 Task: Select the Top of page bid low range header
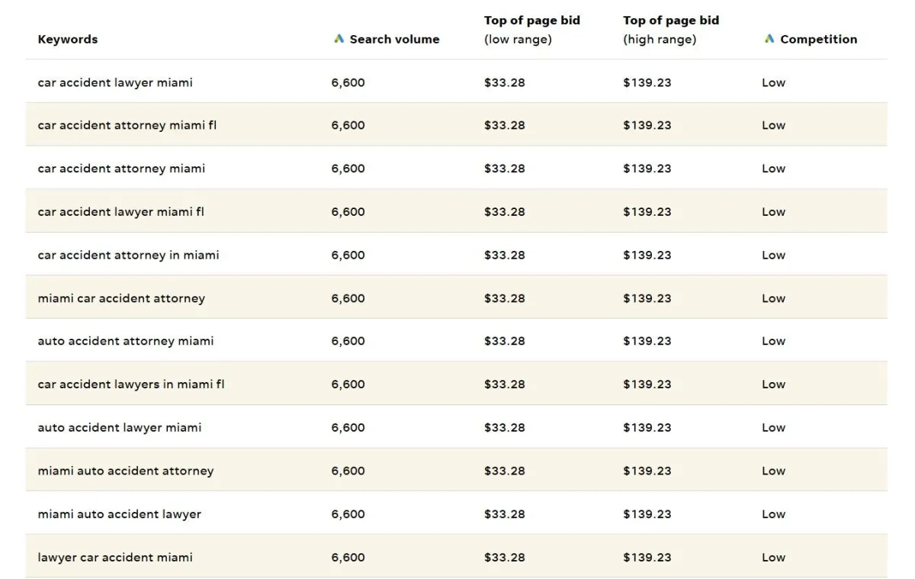[532, 30]
